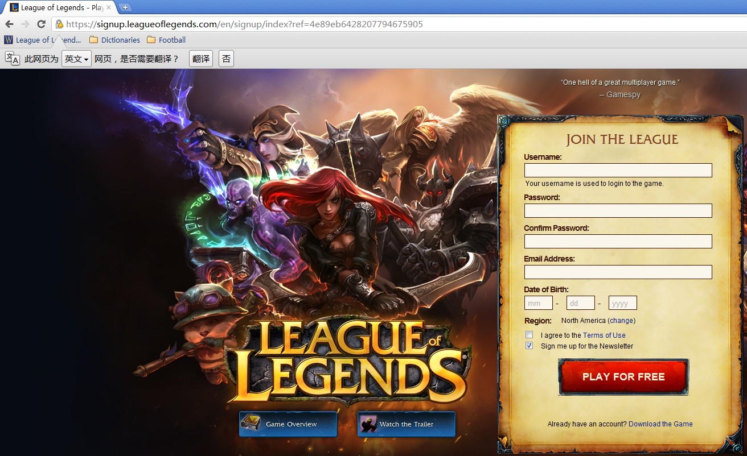Open the League of Legend... bookmark
The height and width of the screenshot is (456, 747).
43,40
